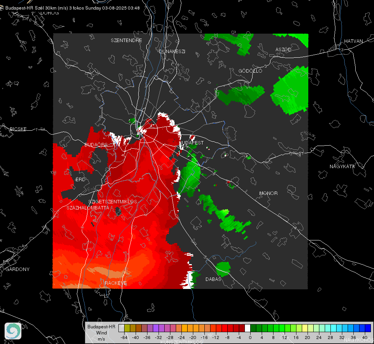Click the NAGYKÁTA town label

coord(342,167)
